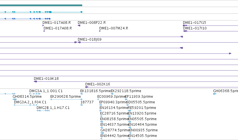Select the EN14505.5prime label
This screenshot has height=140, width=238.
143,136
